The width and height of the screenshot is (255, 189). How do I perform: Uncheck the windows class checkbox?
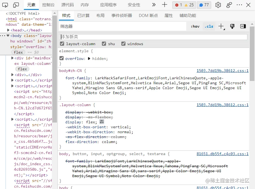[x=123, y=43]
